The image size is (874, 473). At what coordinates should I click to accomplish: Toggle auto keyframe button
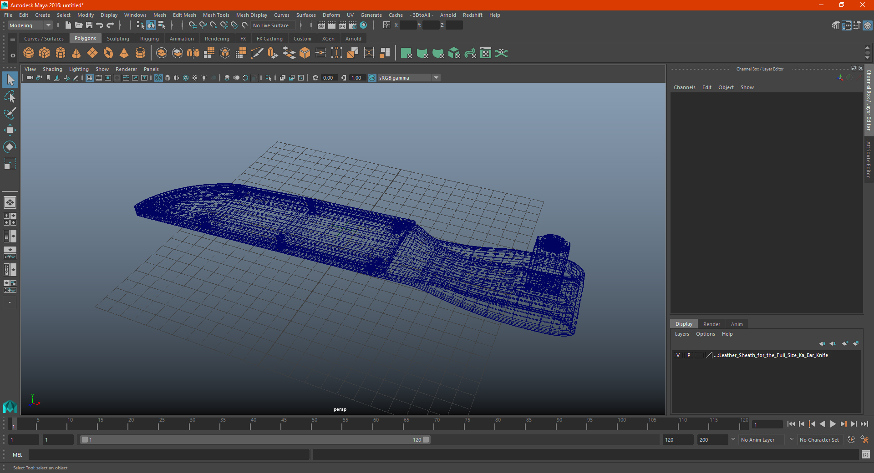pyautogui.click(x=851, y=440)
